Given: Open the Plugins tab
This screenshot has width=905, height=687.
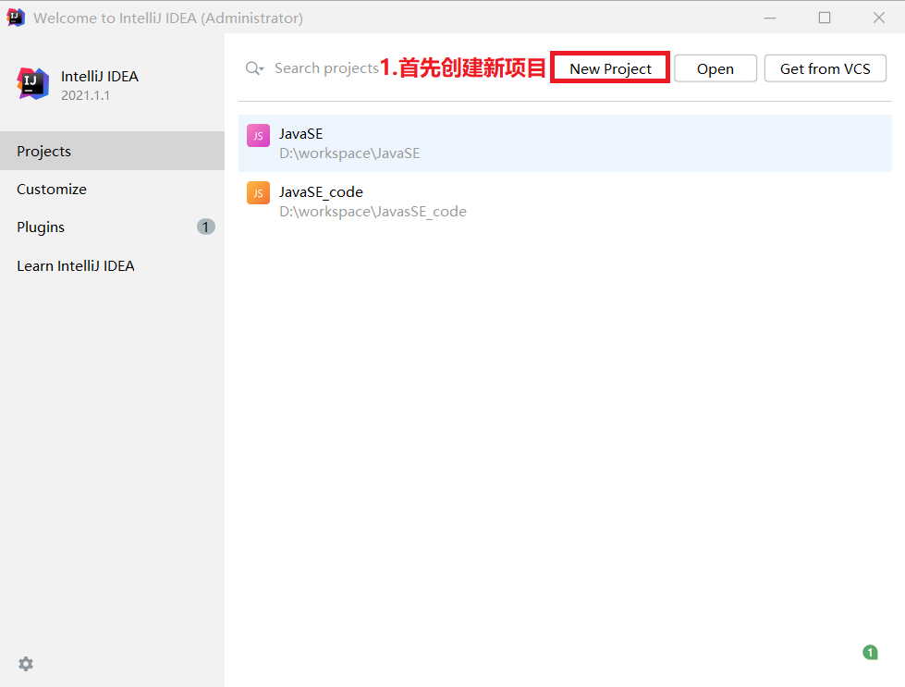Looking at the screenshot, I should 112,227.
